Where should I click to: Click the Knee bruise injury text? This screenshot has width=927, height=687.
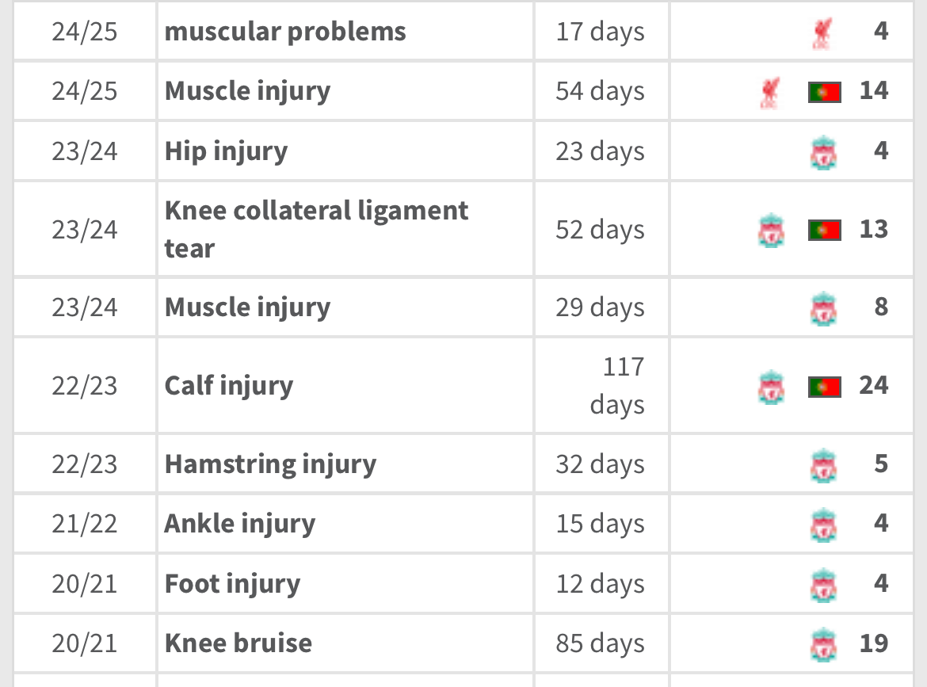point(238,643)
